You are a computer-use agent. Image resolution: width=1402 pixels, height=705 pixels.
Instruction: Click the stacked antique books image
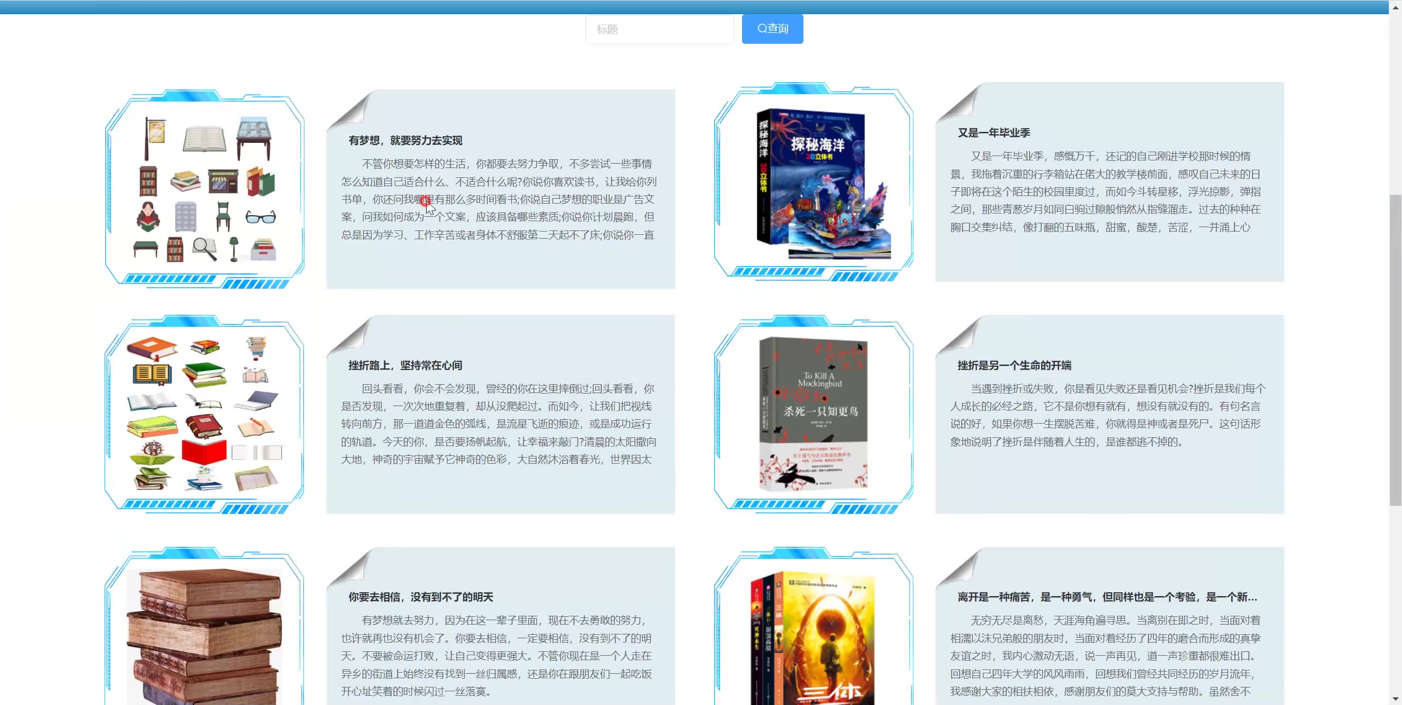pos(204,635)
